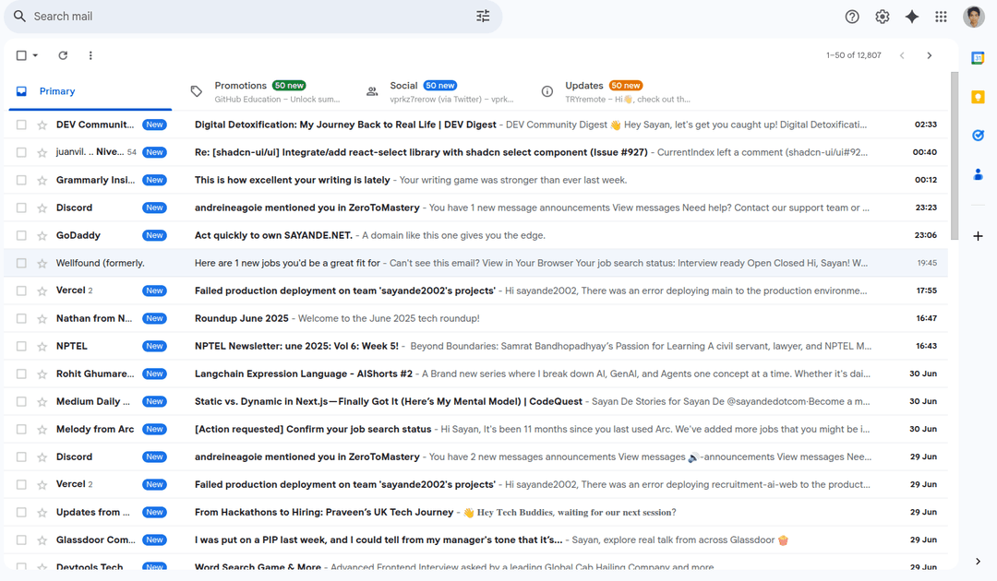Select the DEV Community email checkbox
The height and width of the screenshot is (581, 997).
point(22,125)
